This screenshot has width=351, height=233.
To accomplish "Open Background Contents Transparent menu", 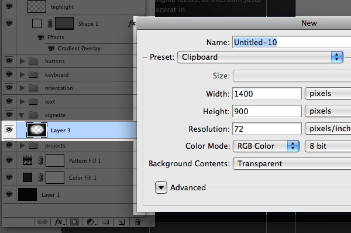I will point(292,163).
